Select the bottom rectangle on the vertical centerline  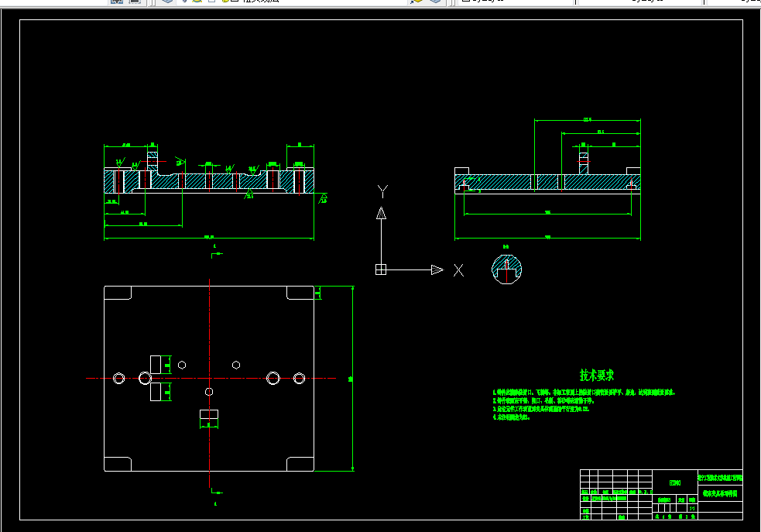(209, 414)
